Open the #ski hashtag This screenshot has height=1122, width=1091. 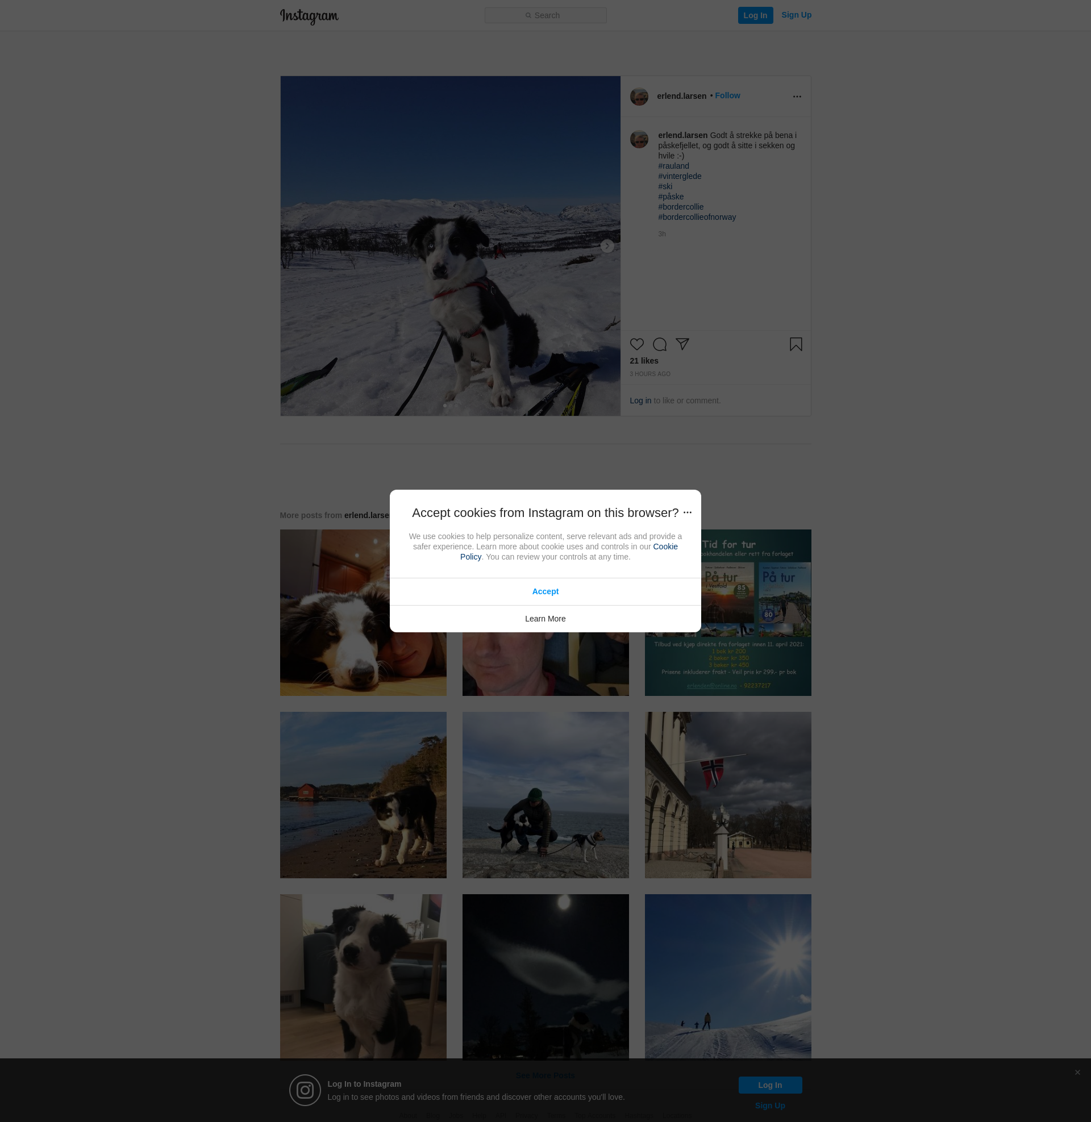pyautogui.click(x=665, y=187)
